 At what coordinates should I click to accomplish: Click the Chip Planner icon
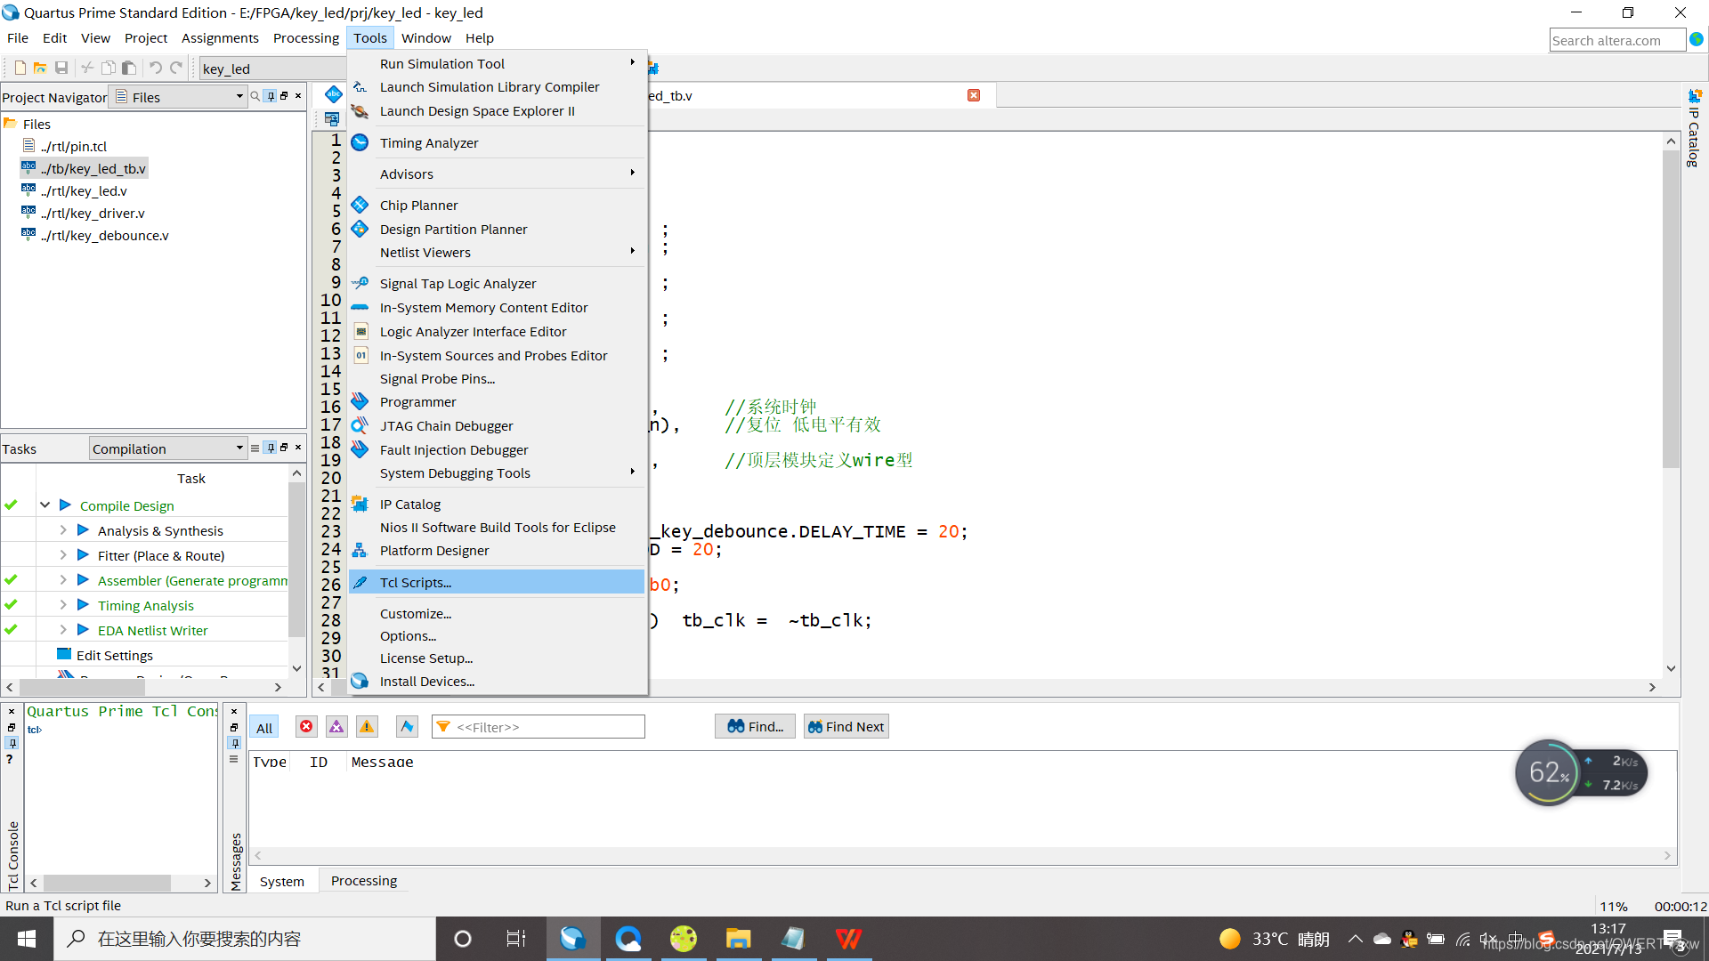(361, 204)
